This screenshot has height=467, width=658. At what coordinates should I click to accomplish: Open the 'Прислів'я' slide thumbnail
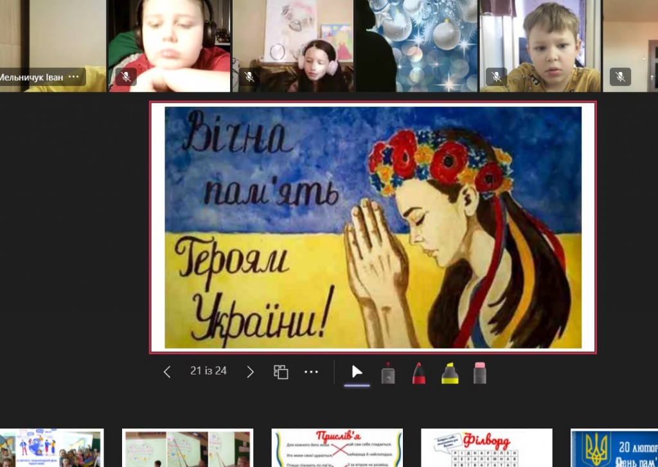point(337,448)
